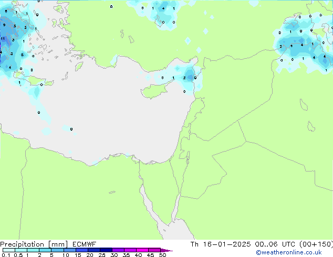Click the '35' legend scale label
The width and height of the screenshot is (333, 257).
click(x=126, y=255)
